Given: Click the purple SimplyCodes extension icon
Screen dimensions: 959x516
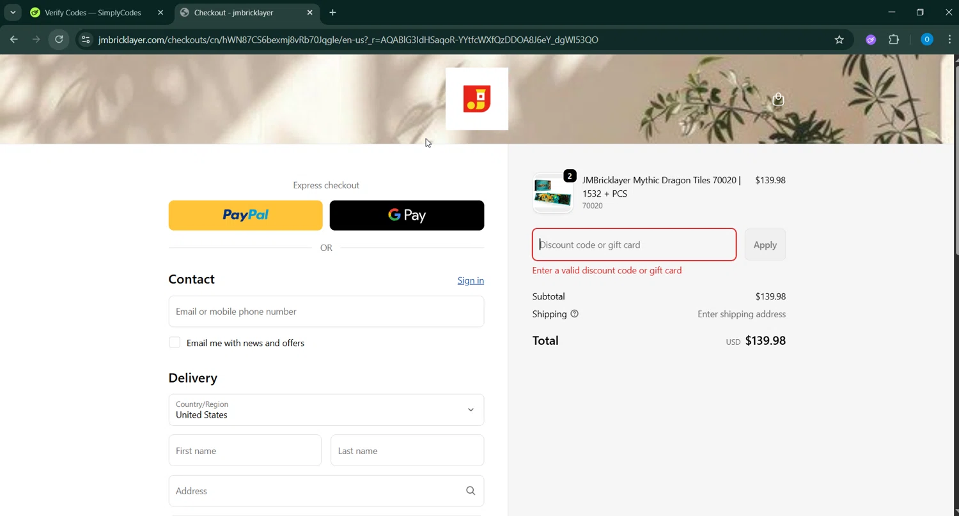Looking at the screenshot, I should pos(870,40).
